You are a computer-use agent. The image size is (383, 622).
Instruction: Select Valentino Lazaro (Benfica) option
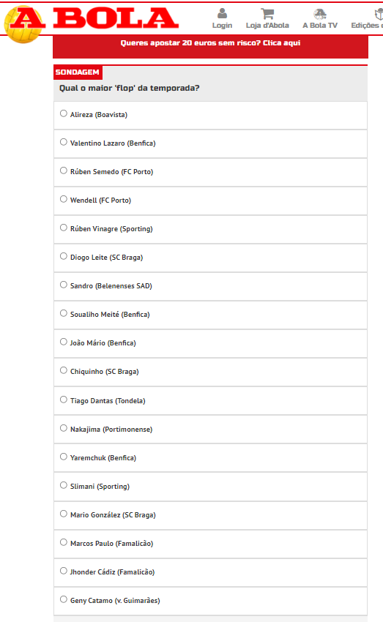pos(64,142)
